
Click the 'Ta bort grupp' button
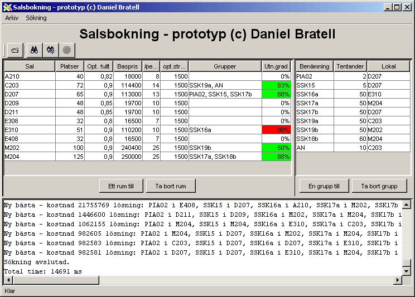point(383,186)
